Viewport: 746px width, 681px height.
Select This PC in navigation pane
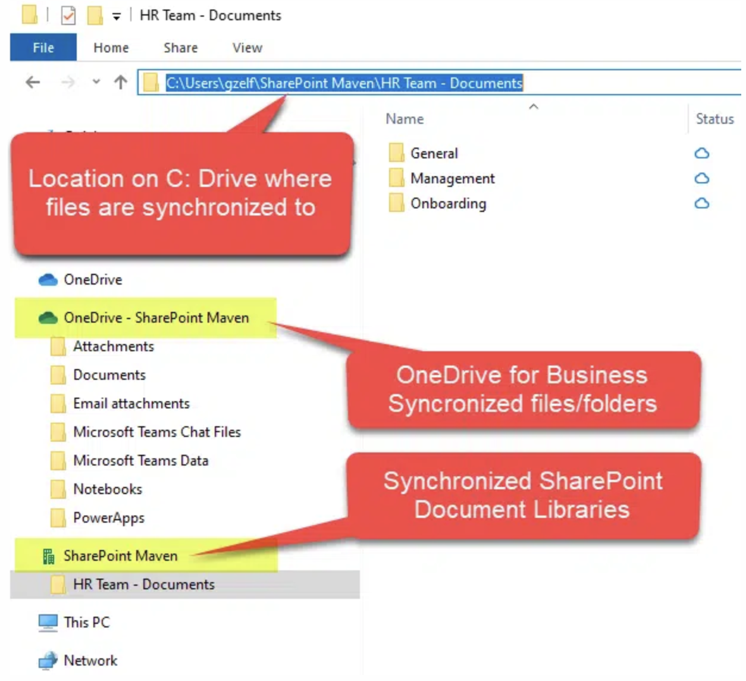[86, 623]
